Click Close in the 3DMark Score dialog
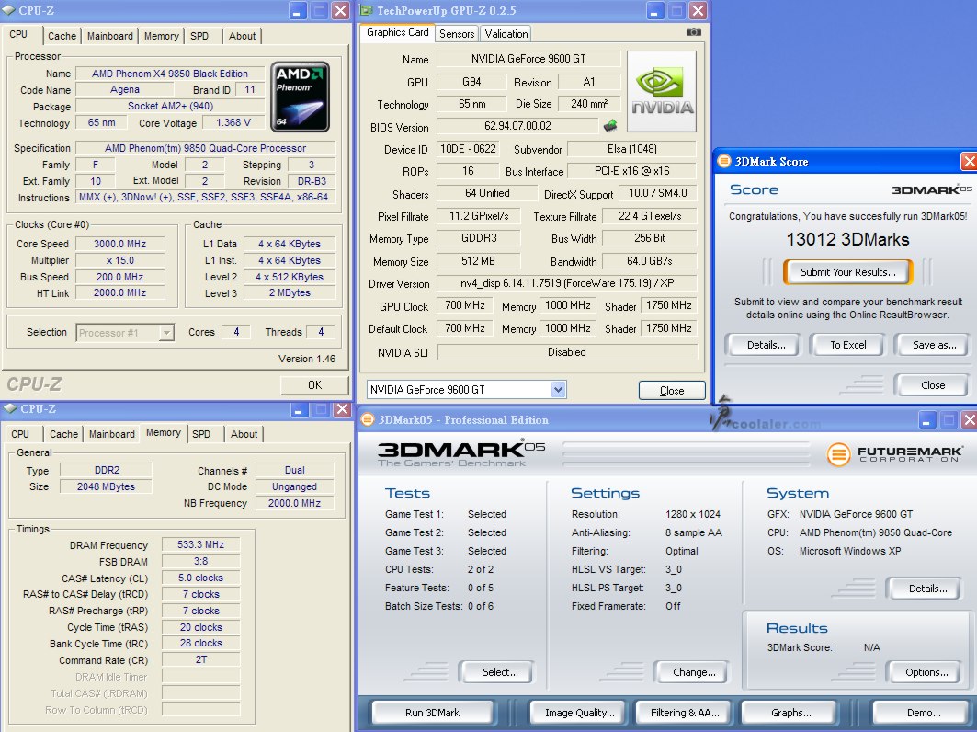977x732 pixels. pos(933,385)
